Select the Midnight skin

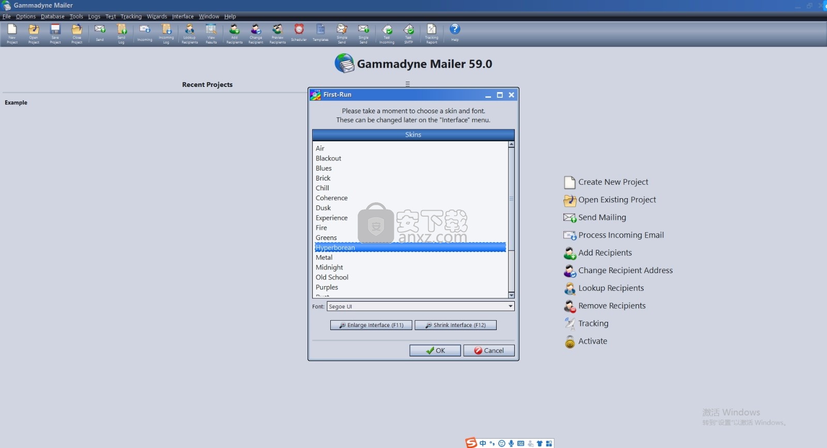(x=411, y=267)
